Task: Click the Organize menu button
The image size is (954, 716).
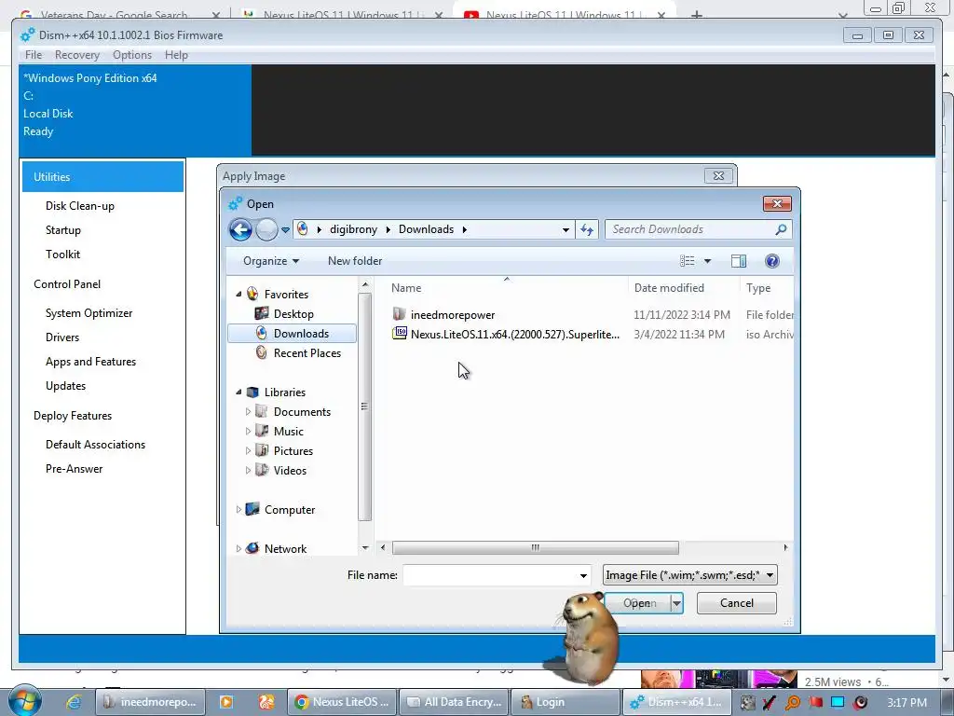Action: pos(271,261)
